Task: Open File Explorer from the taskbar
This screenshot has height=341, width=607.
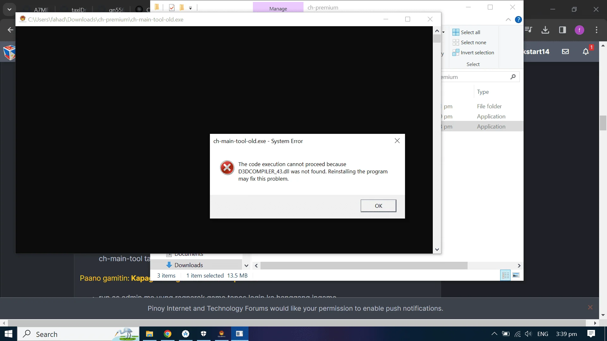Action: (149, 334)
